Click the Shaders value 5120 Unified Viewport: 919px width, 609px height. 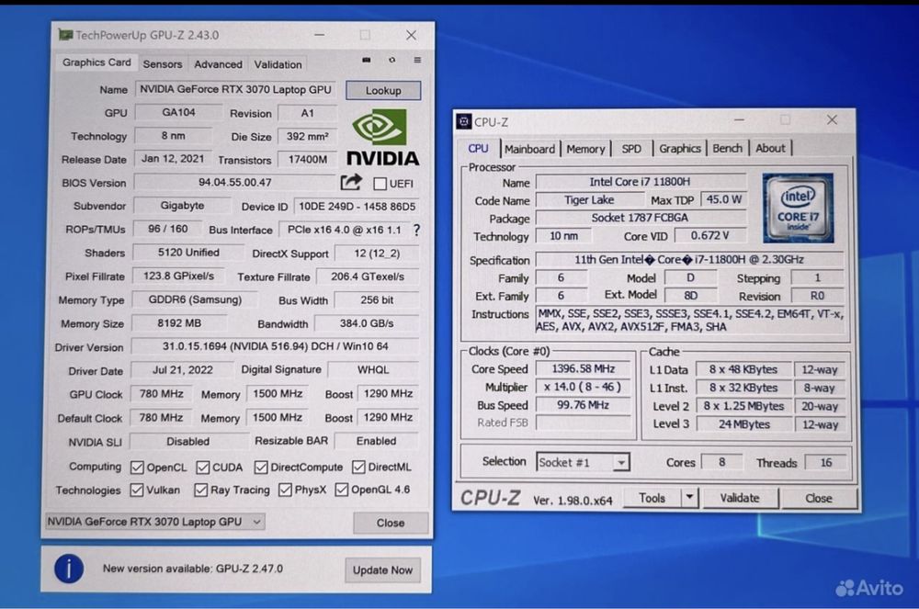click(x=188, y=253)
